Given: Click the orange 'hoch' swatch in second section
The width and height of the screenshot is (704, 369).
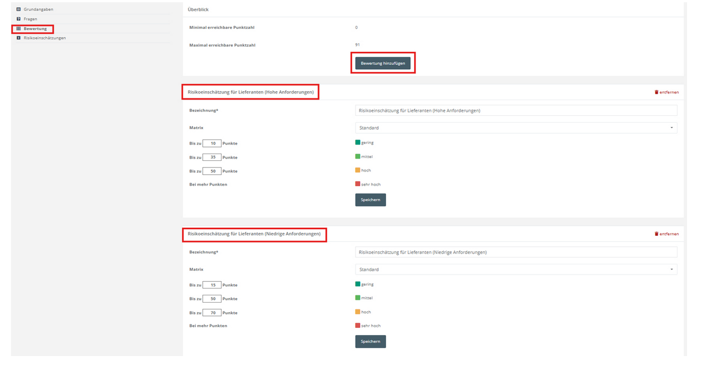Looking at the screenshot, I should [x=357, y=312].
